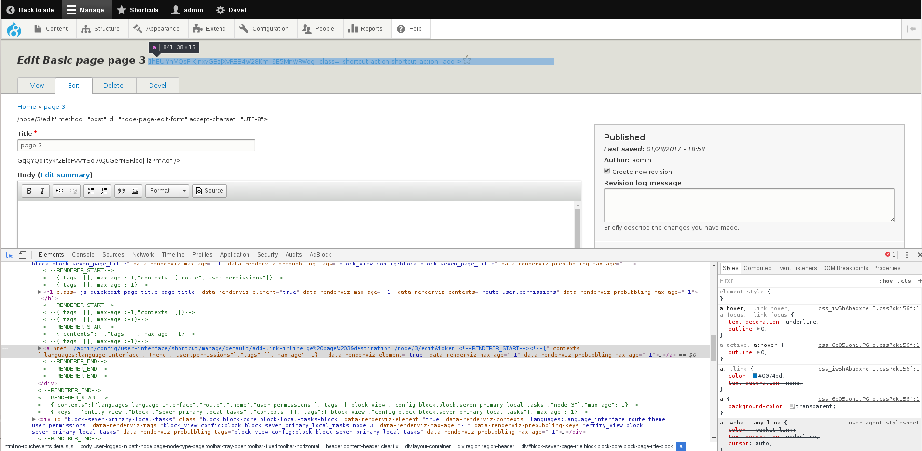
Task: Toggle :hov element state panel
Action: tap(885, 281)
